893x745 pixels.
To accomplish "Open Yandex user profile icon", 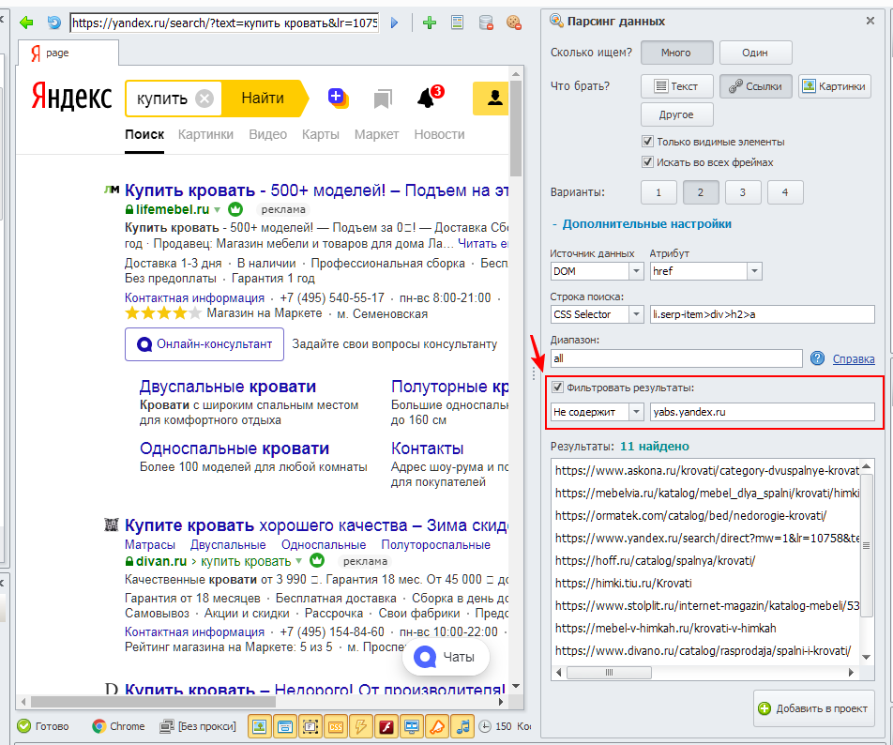I will 494,98.
